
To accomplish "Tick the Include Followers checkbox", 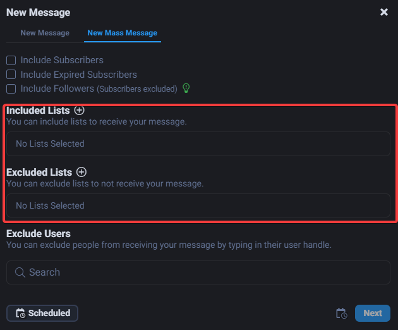I will coord(11,89).
